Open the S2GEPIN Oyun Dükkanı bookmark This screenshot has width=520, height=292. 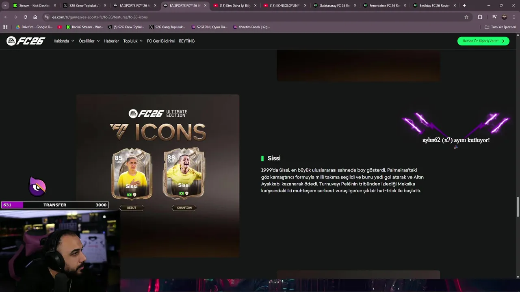[209, 27]
